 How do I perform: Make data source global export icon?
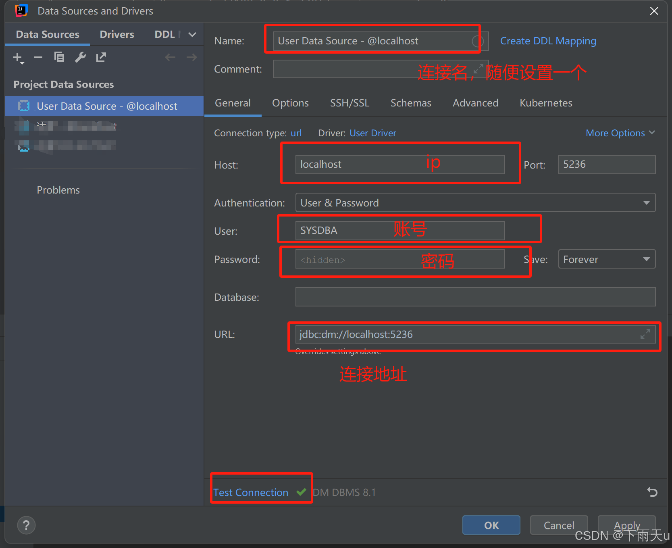pos(101,58)
